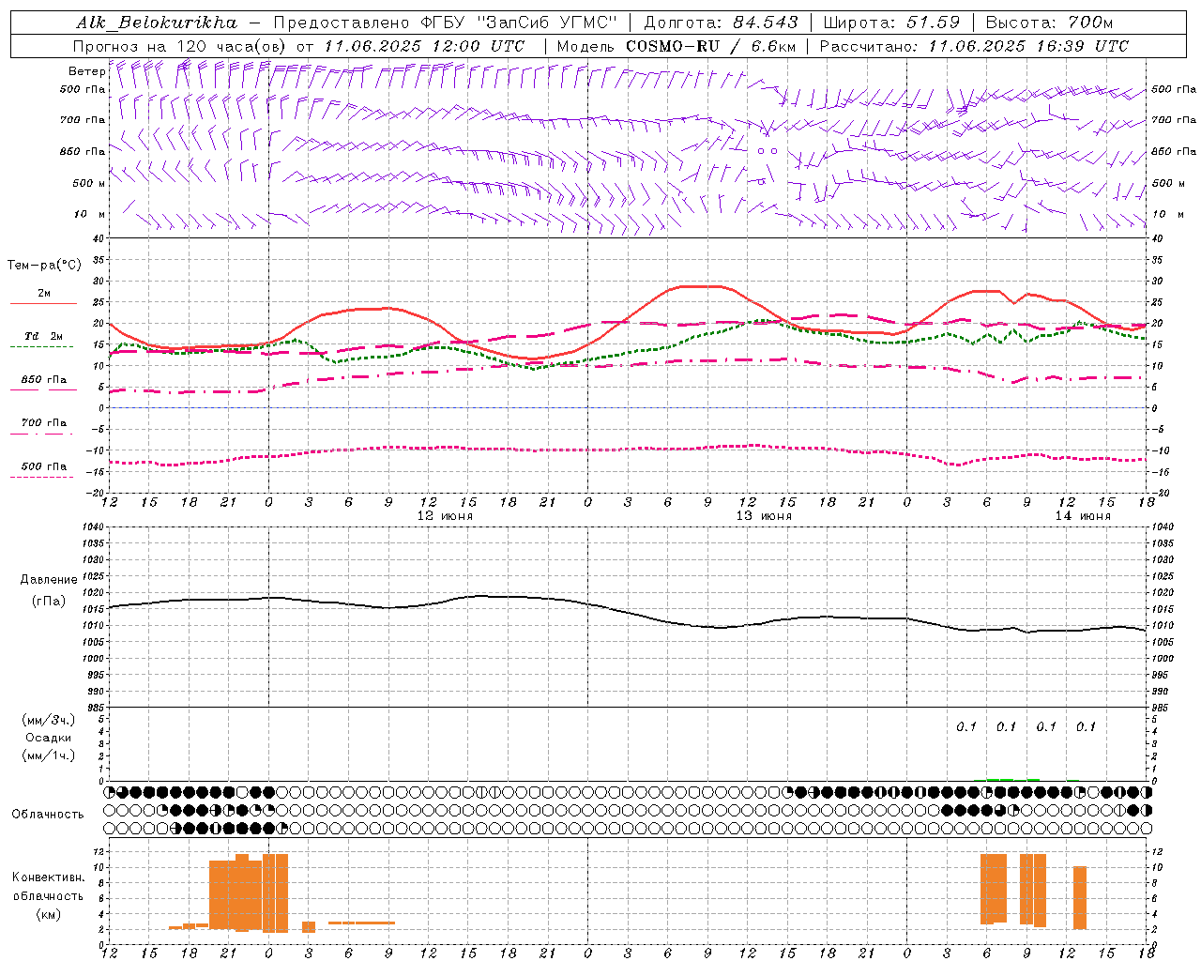The height and width of the screenshot is (961, 1201).
Task: Click the 500 м level label left of the wind panel
Action: (x=89, y=183)
